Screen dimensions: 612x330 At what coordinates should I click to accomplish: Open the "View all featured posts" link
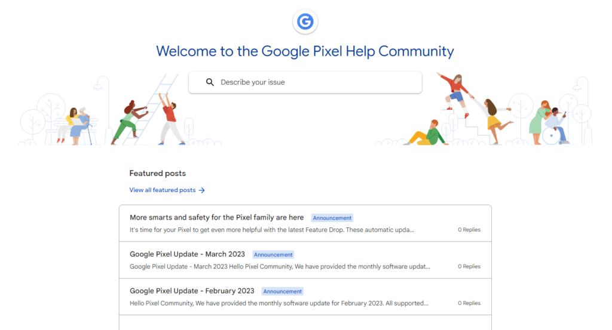[163, 190]
